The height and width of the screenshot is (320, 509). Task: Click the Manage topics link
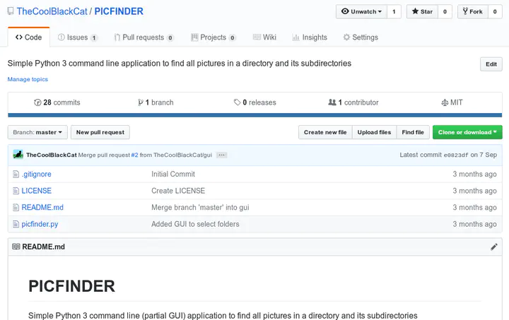28,79
